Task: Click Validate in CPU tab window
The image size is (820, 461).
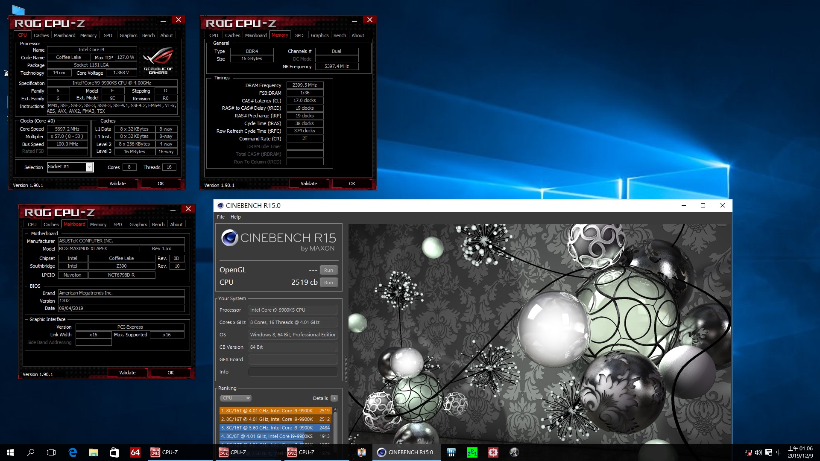Action: pyautogui.click(x=117, y=184)
